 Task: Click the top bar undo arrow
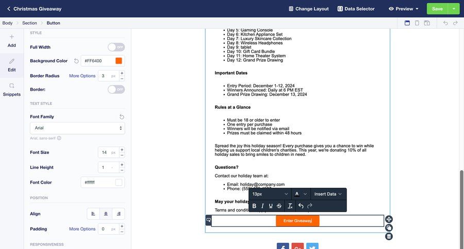(445, 23)
